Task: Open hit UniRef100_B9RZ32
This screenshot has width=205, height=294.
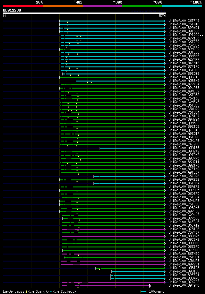Action: (184, 180)
